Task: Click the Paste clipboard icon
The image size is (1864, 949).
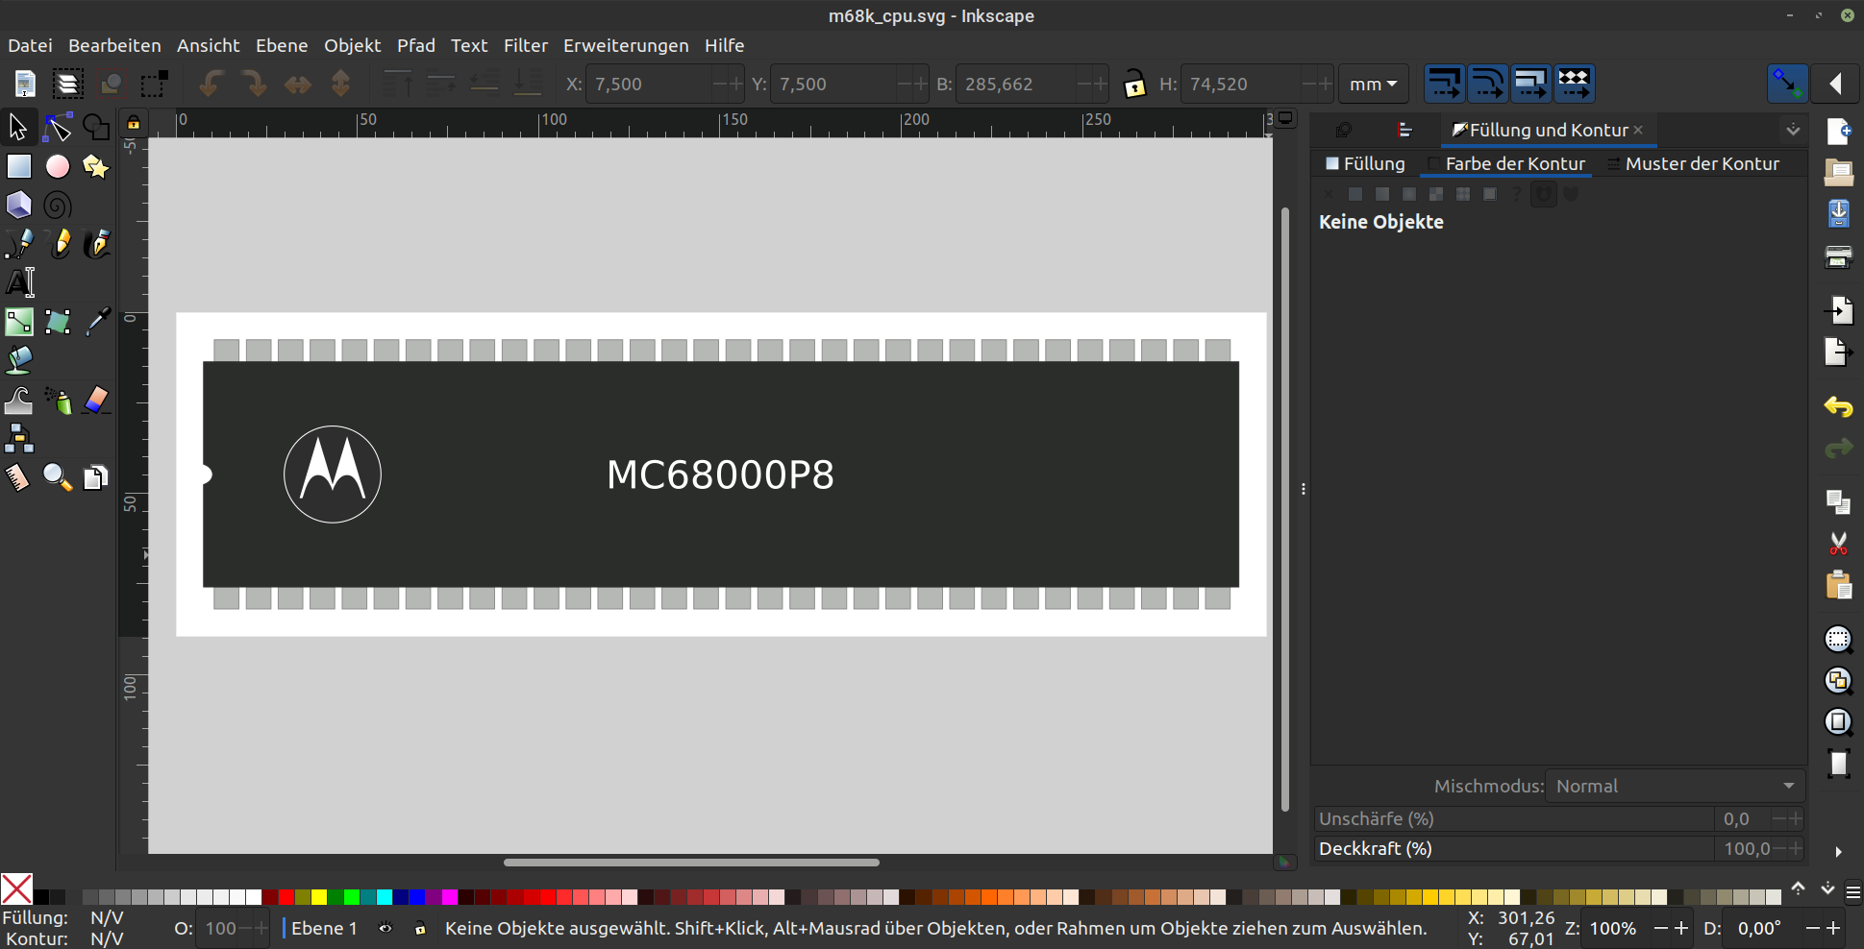Action: click(x=1838, y=585)
